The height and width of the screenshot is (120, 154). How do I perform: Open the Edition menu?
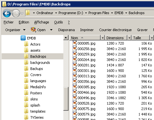24,22
